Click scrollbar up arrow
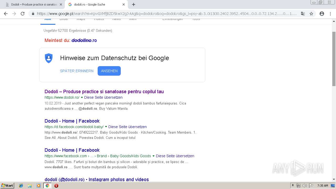Image resolution: width=336 pixels, height=189 pixels. coord(334,21)
